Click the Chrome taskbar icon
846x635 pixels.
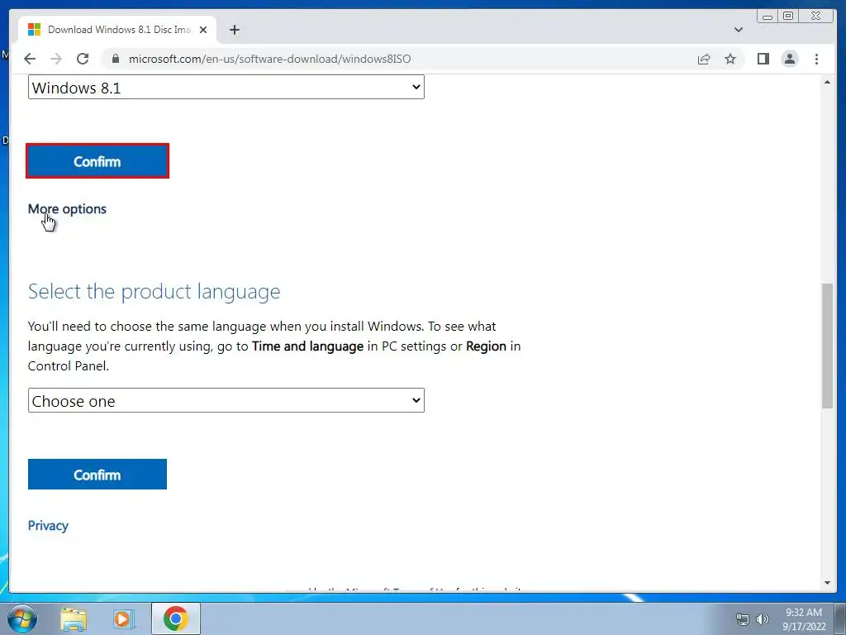point(176,618)
